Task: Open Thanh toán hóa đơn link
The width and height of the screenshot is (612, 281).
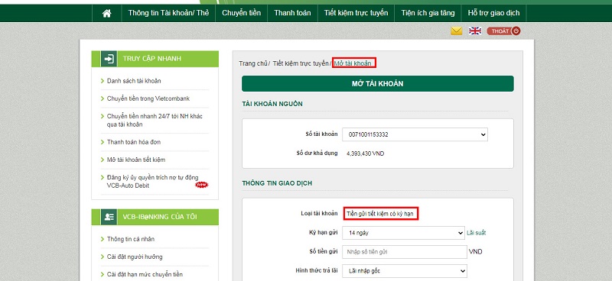Action: pyautogui.click(x=133, y=142)
